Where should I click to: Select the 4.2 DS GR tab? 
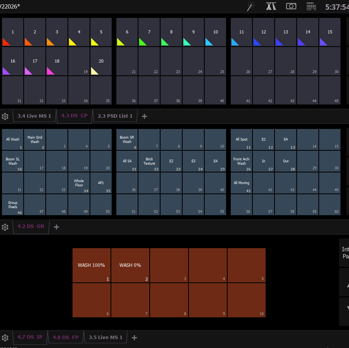[31, 226]
